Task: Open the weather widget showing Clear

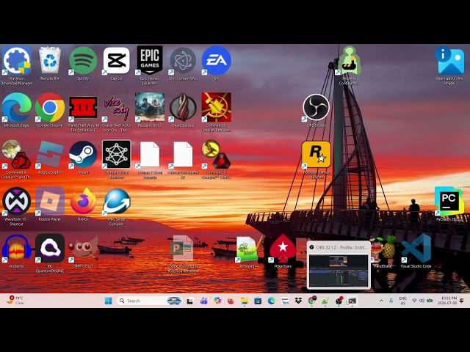Action: click(x=15, y=300)
